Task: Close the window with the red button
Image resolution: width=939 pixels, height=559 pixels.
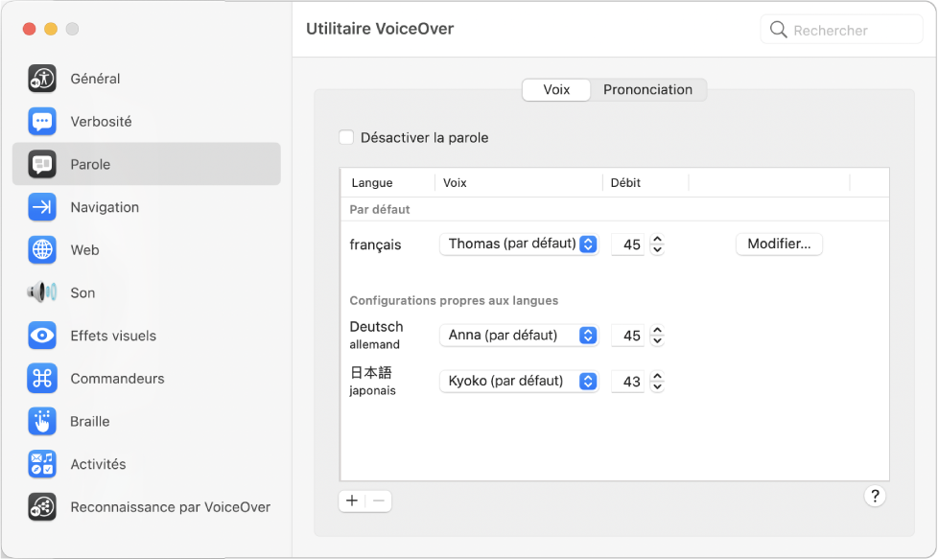Action: [30, 29]
